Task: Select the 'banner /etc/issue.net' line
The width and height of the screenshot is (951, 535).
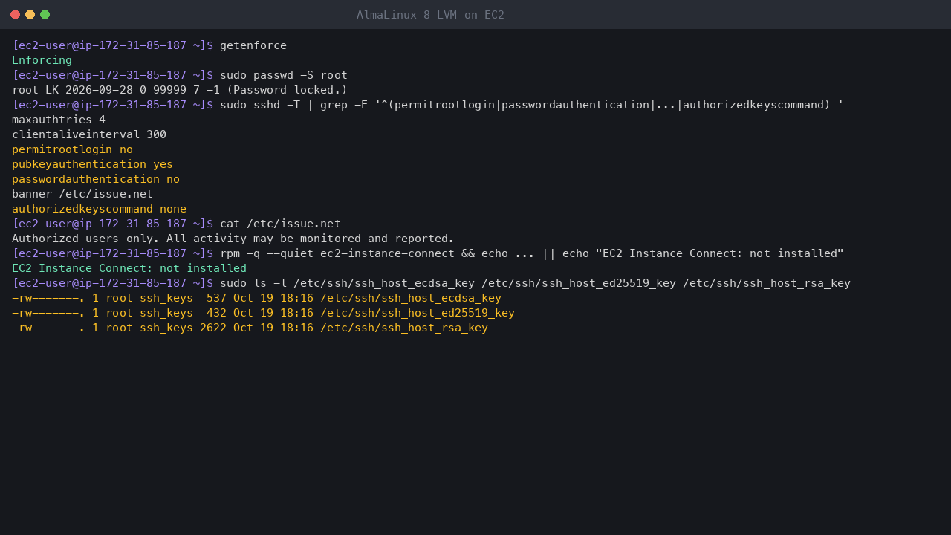Action: 82,194
